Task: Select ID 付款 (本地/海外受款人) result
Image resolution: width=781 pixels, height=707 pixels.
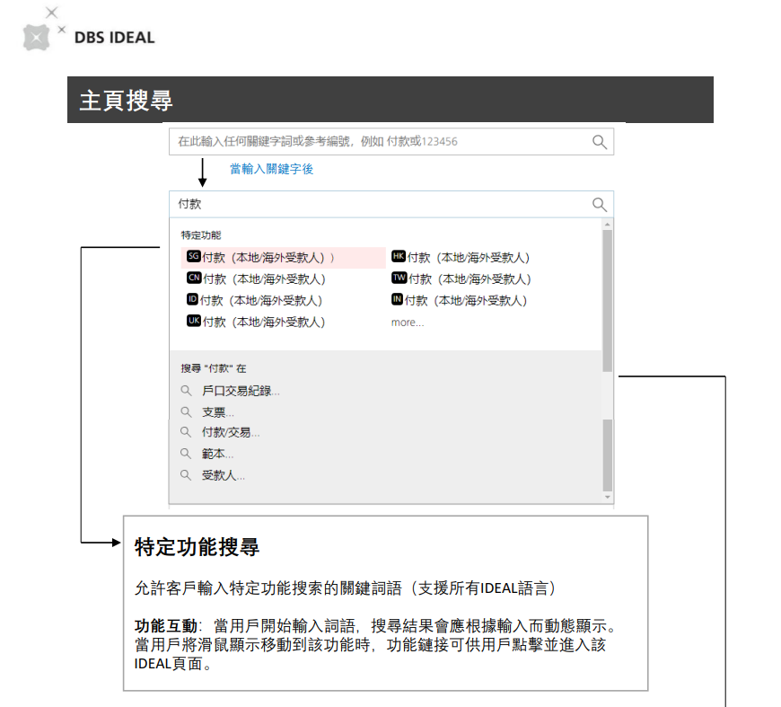Action: click(x=255, y=301)
